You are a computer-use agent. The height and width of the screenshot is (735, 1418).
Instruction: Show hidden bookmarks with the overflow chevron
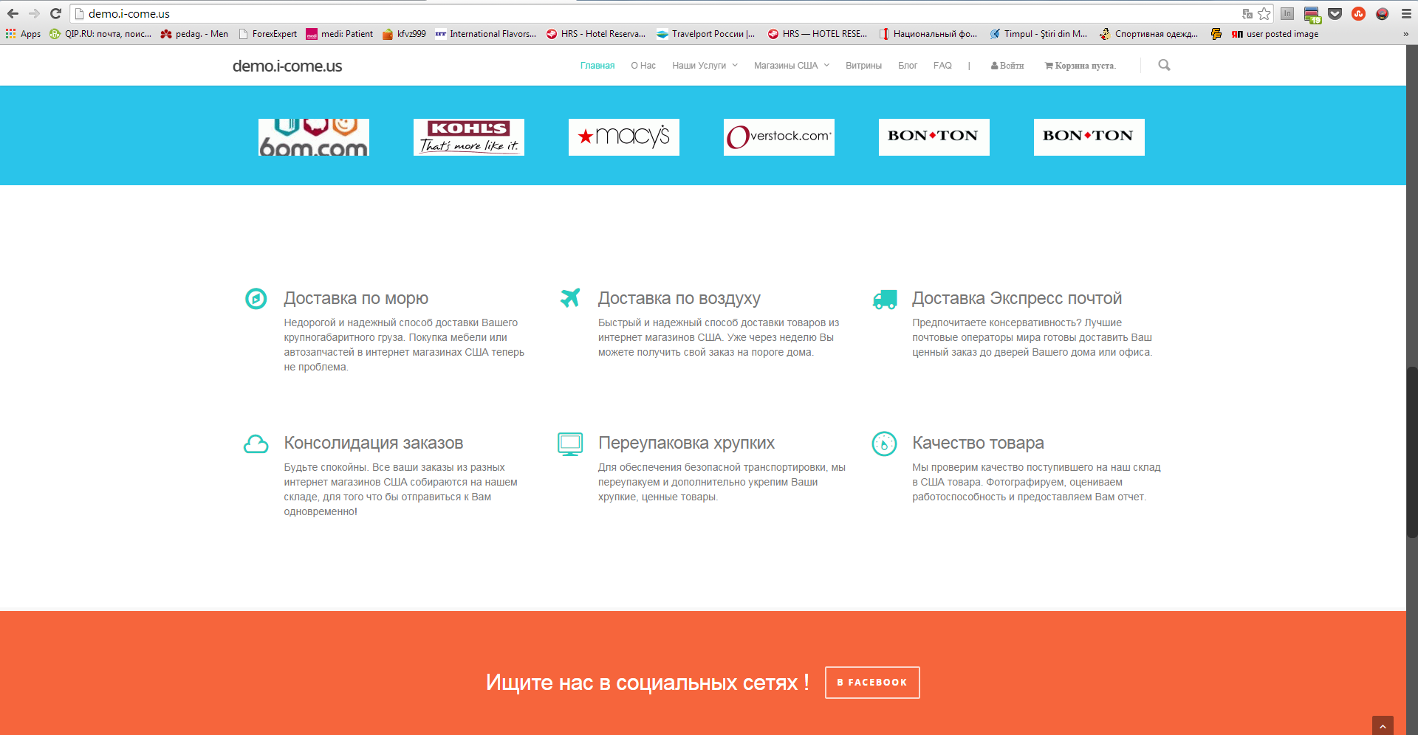pos(1405,34)
